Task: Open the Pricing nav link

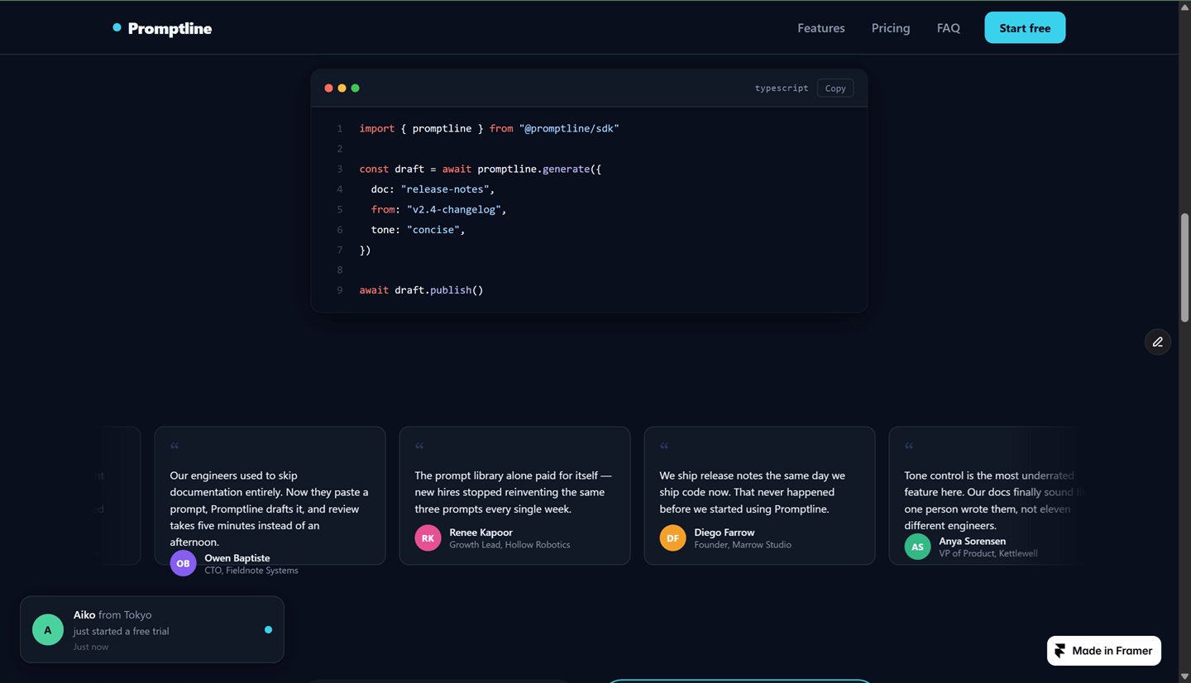Action: (x=890, y=28)
